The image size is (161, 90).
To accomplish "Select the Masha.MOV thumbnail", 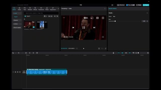I will pos(42,24).
